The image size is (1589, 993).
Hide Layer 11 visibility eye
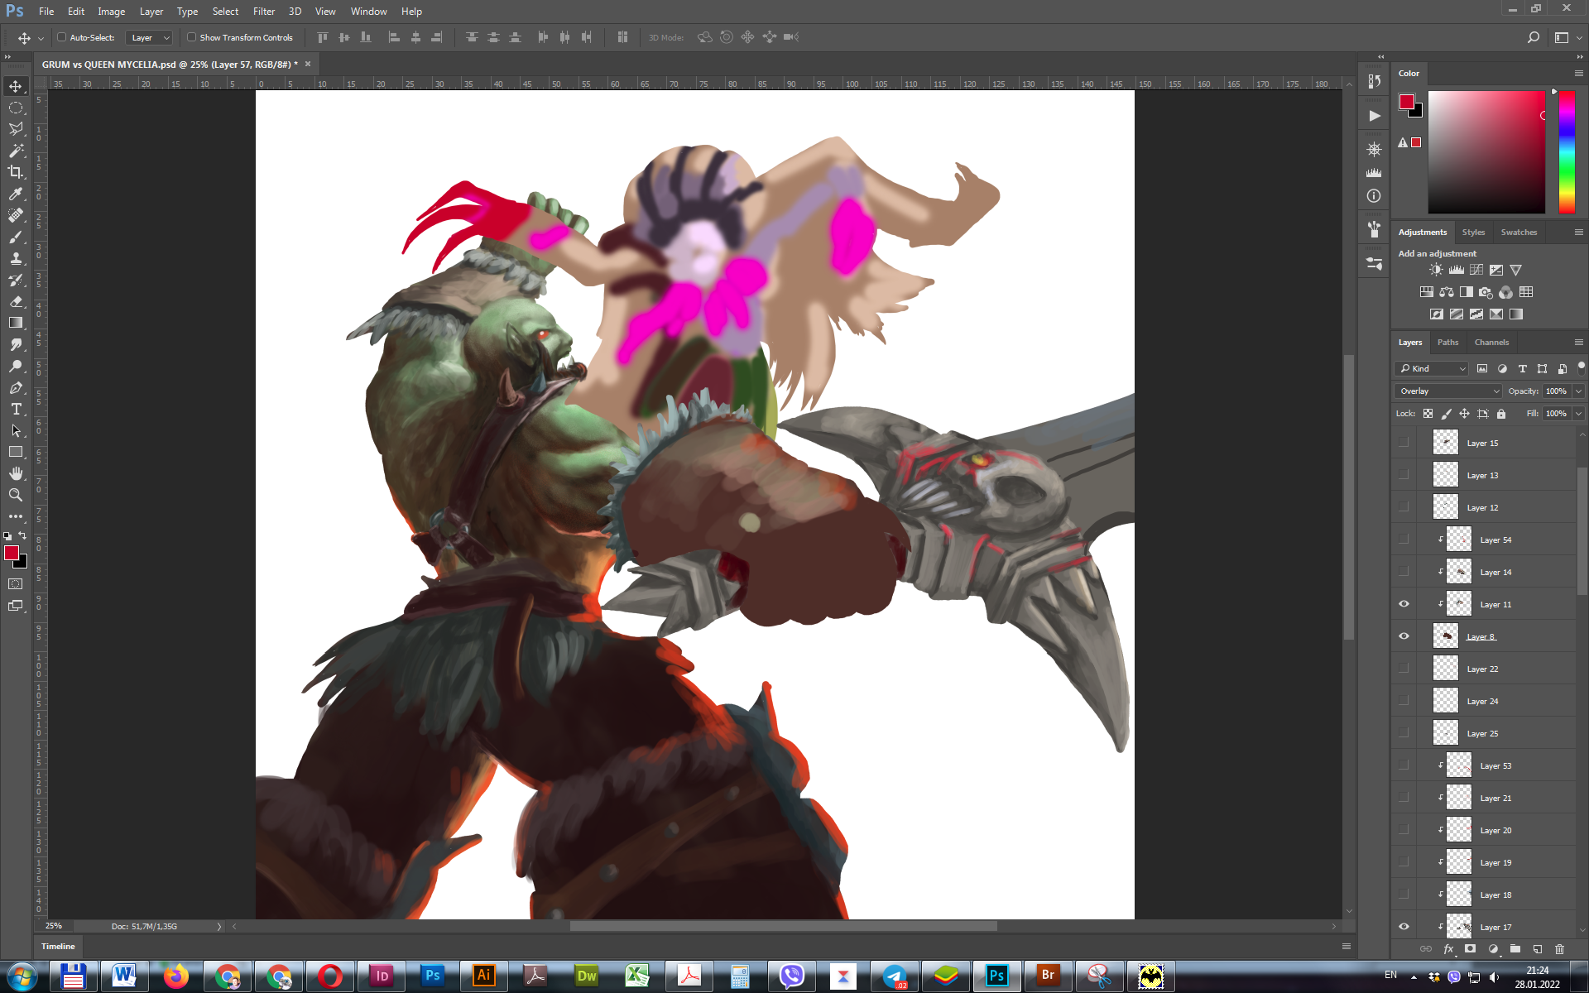pos(1404,604)
